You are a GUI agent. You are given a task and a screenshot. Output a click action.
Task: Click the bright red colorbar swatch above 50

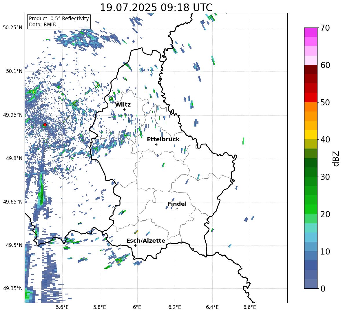pyautogui.click(x=311, y=98)
